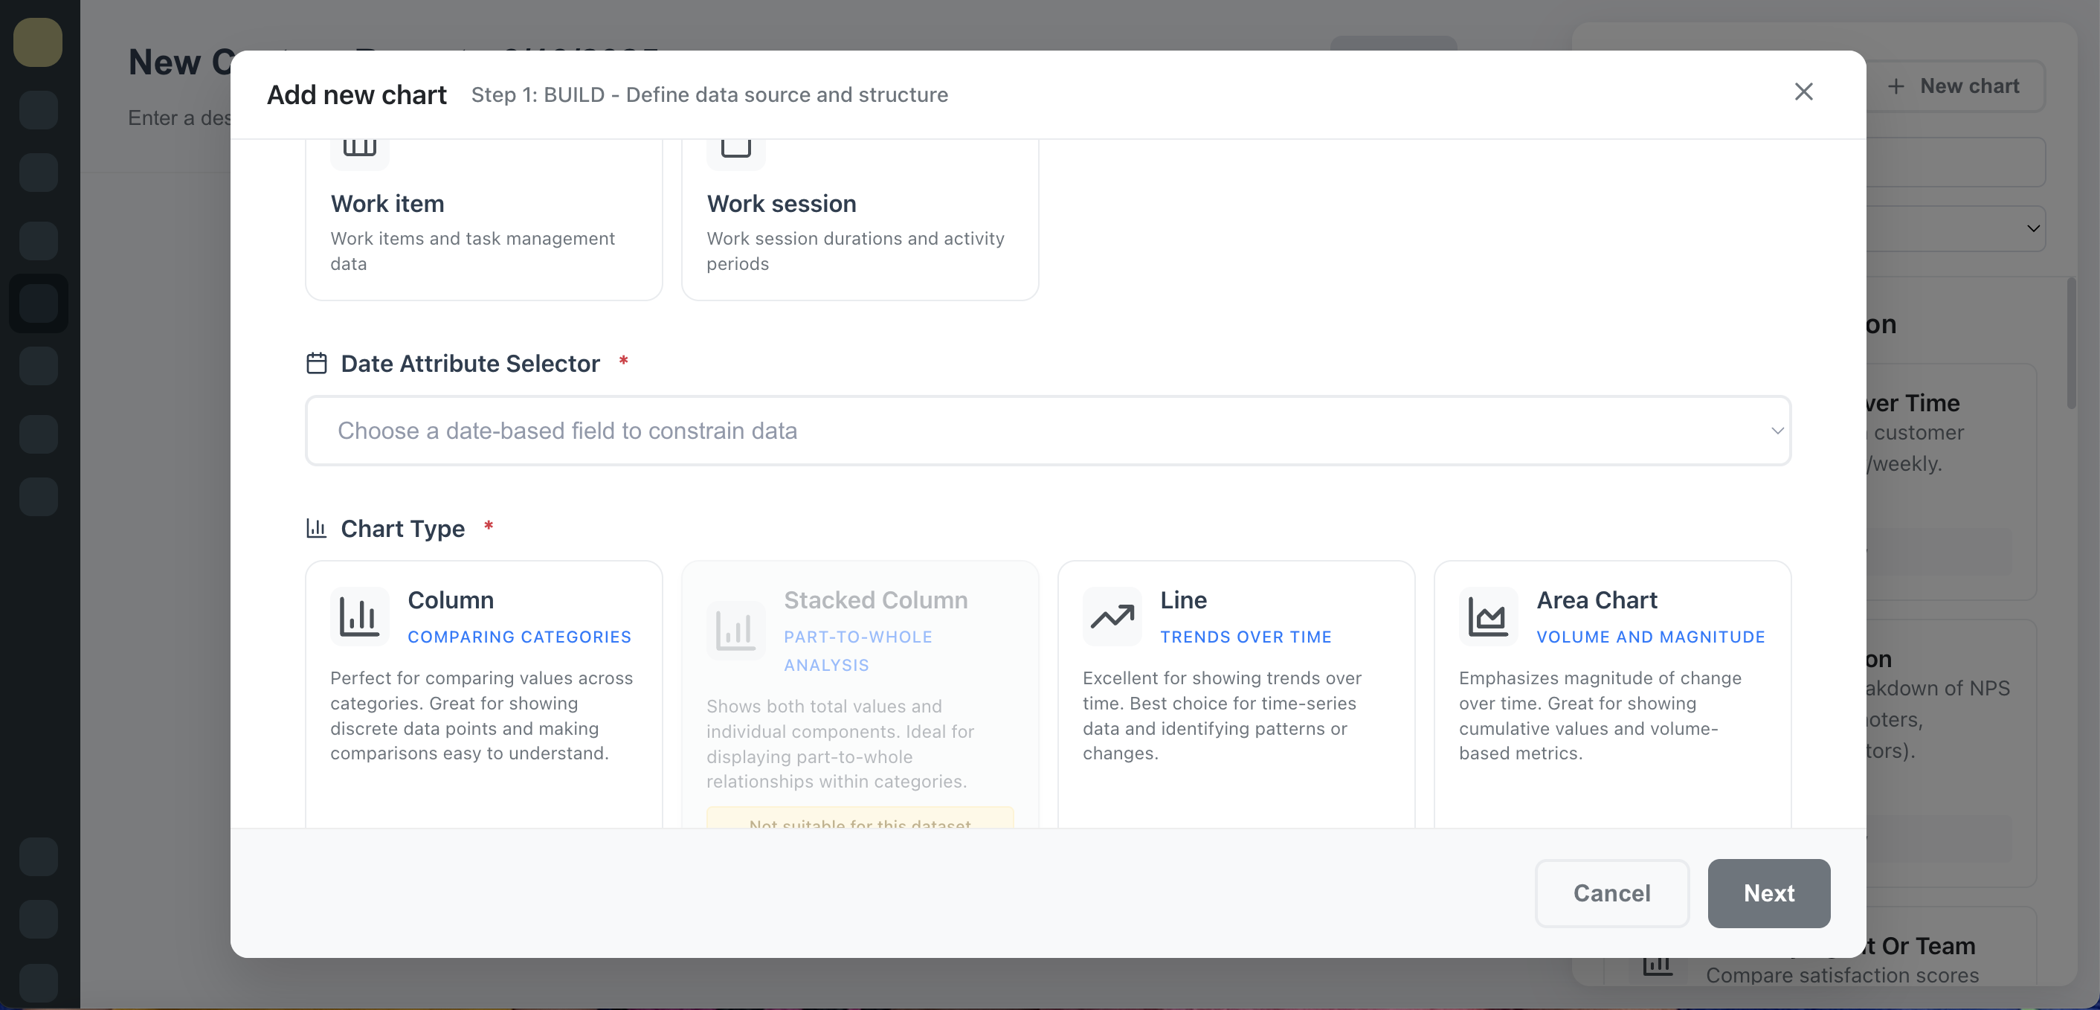The height and width of the screenshot is (1010, 2100).
Task: Proceed with the Next button
Action: click(x=1769, y=892)
